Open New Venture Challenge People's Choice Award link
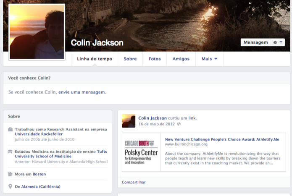Screen dimensions: 292x196 (x=222, y=139)
